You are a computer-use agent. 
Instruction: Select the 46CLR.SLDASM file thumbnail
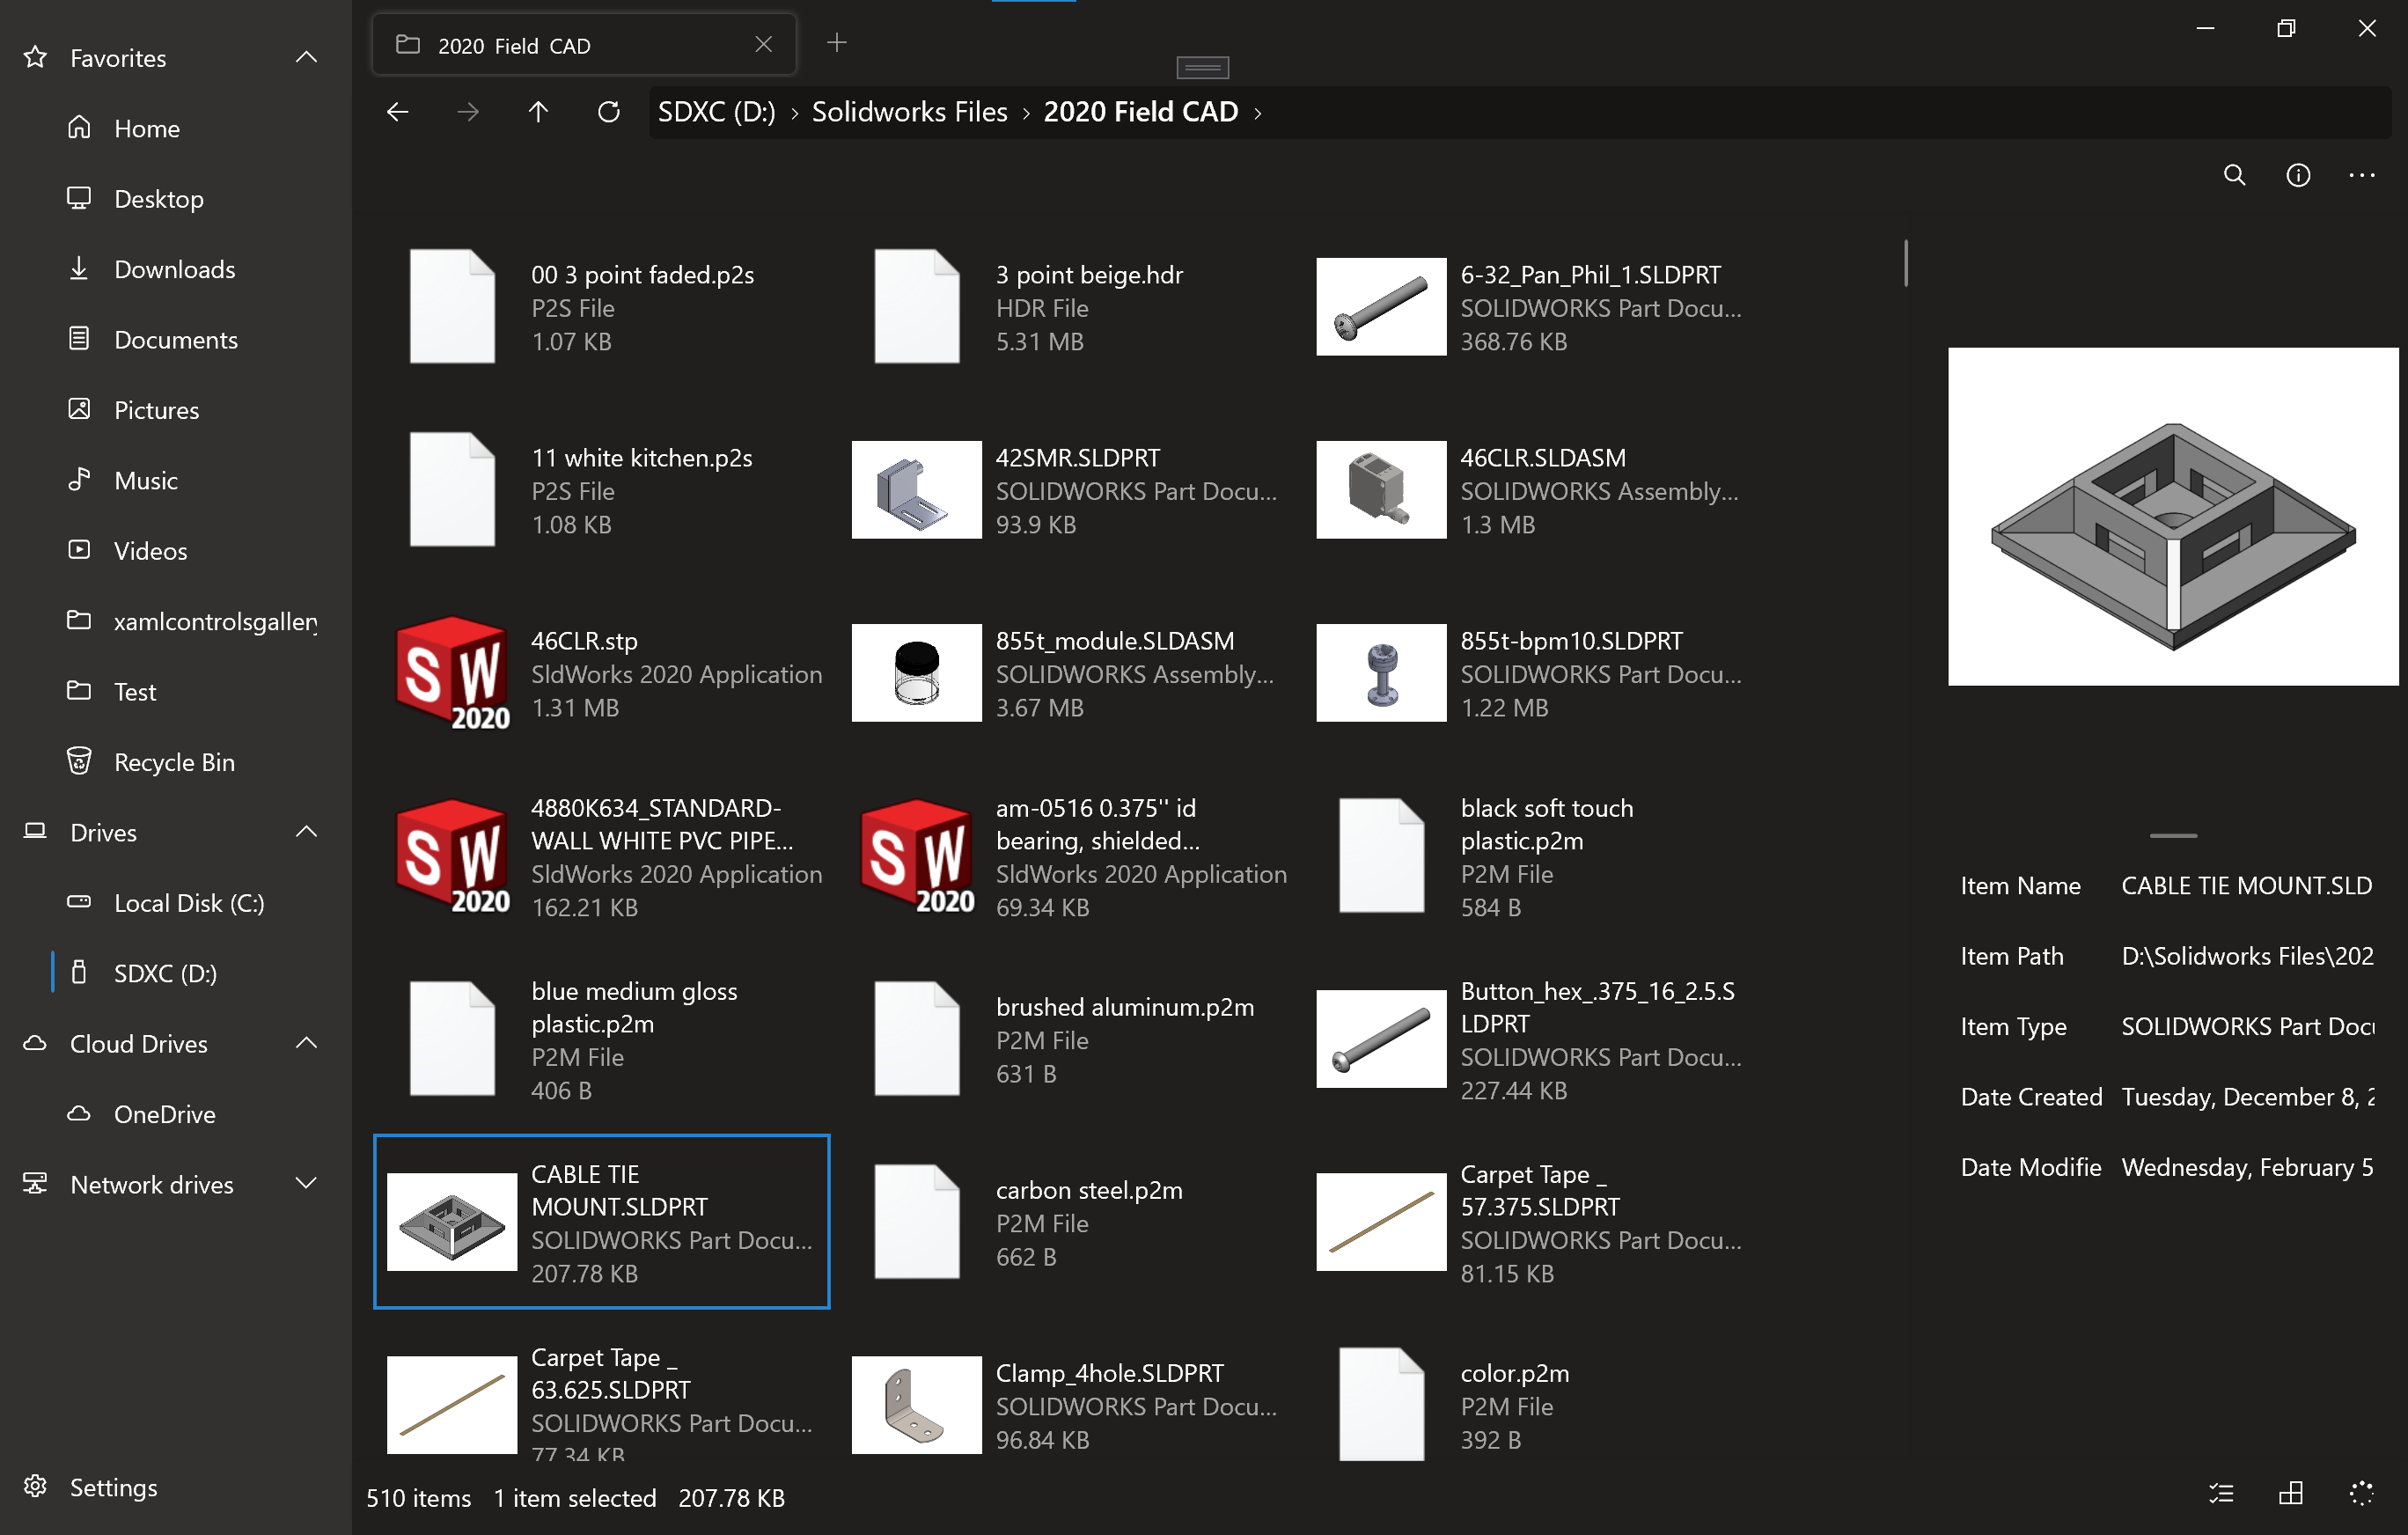tap(1380, 490)
